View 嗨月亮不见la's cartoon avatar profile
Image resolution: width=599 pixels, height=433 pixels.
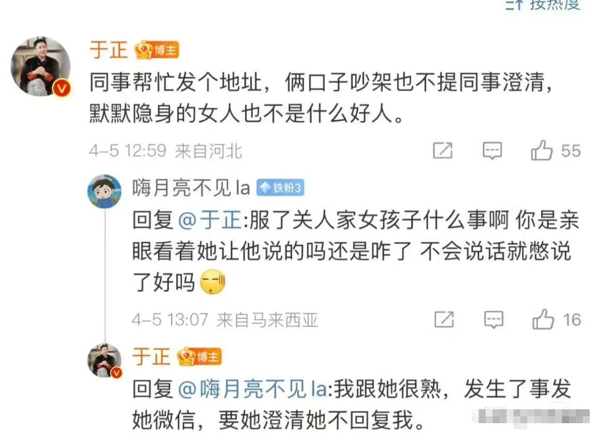coord(104,191)
